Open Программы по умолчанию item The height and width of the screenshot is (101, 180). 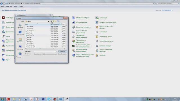pyautogui.click(x=79, y=41)
